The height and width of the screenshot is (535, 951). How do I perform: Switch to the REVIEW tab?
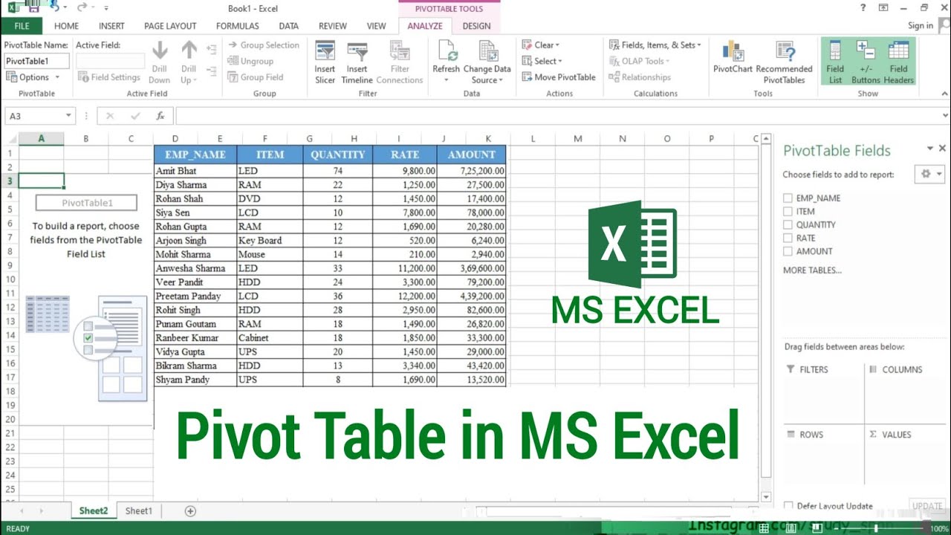pos(333,26)
